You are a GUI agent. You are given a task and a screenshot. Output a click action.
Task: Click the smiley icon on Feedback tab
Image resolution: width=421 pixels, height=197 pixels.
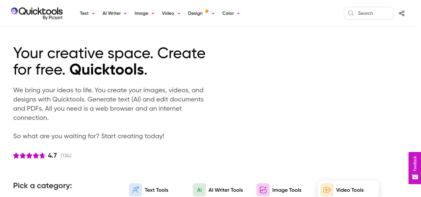[x=415, y=177]
